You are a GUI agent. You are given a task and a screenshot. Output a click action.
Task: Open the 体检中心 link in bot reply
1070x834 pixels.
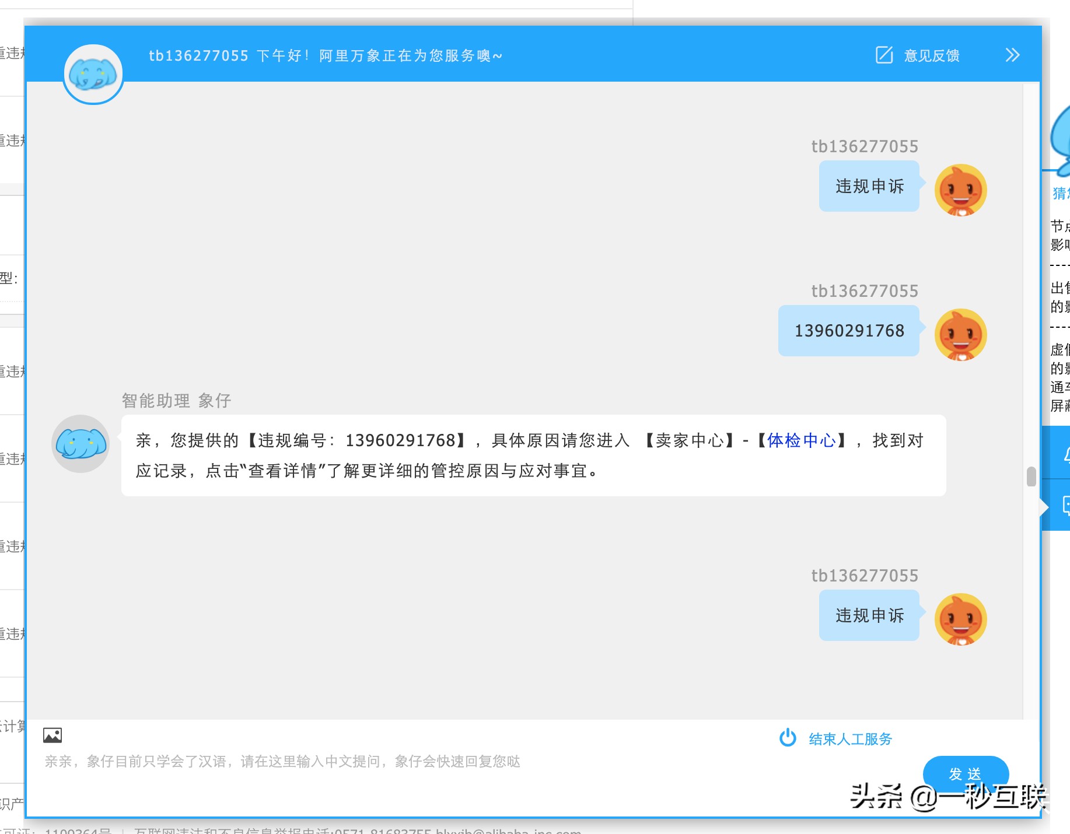click(800, 441)
